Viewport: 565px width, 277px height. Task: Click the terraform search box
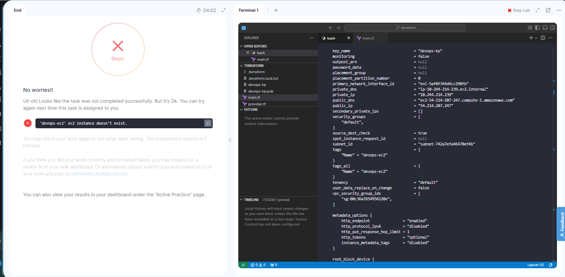[405, 28]
